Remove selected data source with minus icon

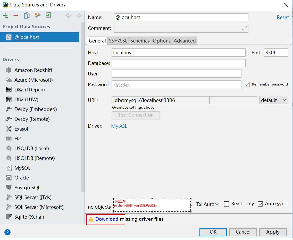click(x=16, y=16)
